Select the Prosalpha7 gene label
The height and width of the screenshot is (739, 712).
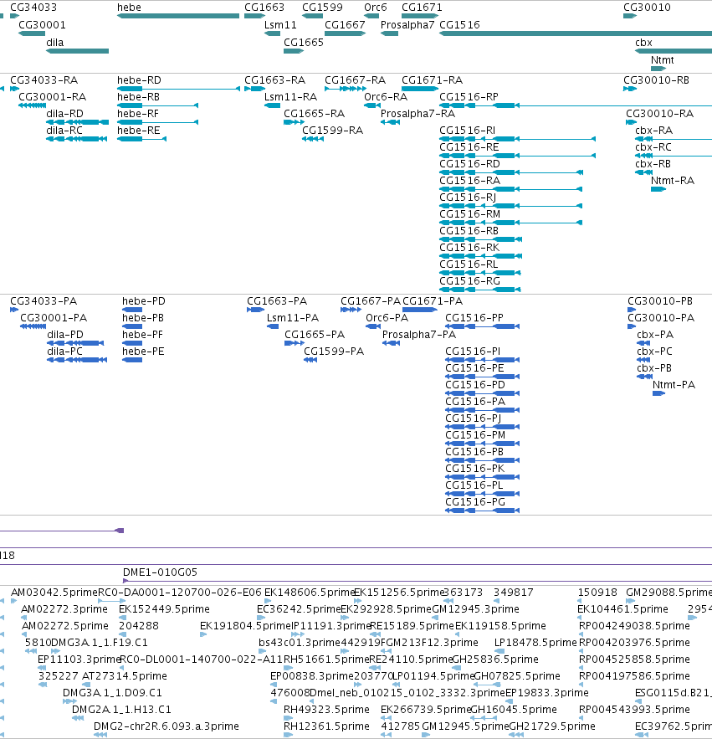click(x=407, y=25)
